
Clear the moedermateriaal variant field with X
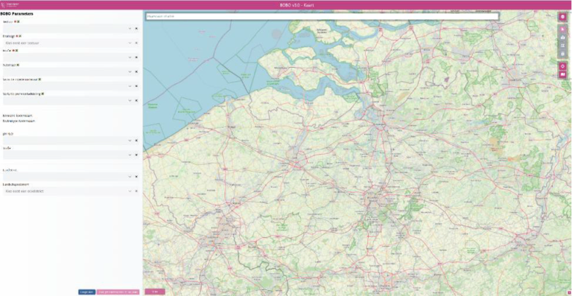(x=136, y=86)
